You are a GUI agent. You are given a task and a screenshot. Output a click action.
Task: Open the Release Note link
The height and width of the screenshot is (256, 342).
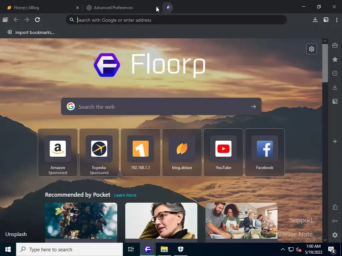pyautogui.click(x=295, y=234)
